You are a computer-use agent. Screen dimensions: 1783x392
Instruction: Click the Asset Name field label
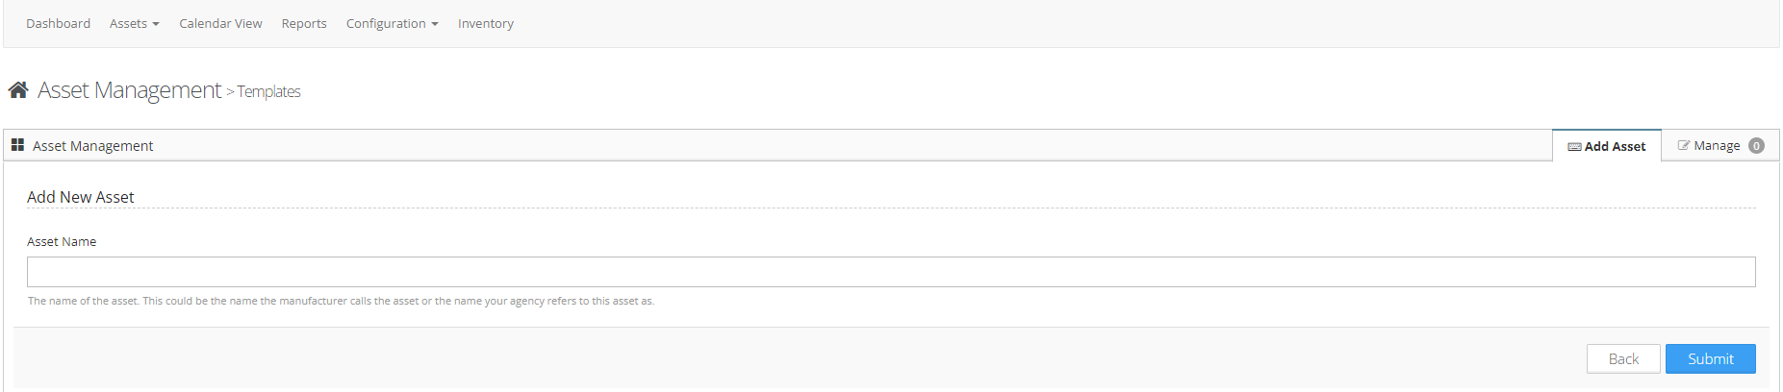[x=62, y=242]
